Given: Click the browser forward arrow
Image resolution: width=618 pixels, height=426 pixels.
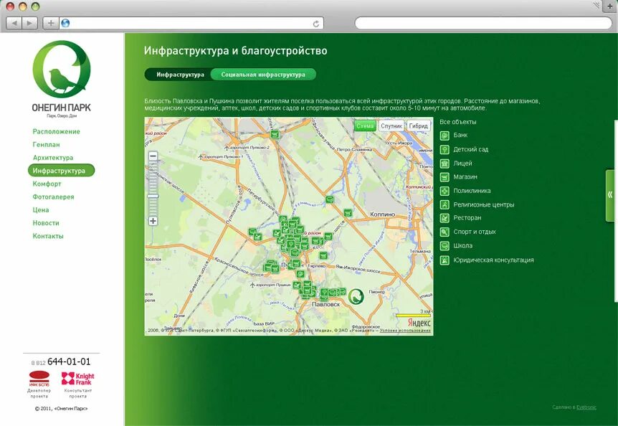Looking at the screenshot, I should coord(29,23).
